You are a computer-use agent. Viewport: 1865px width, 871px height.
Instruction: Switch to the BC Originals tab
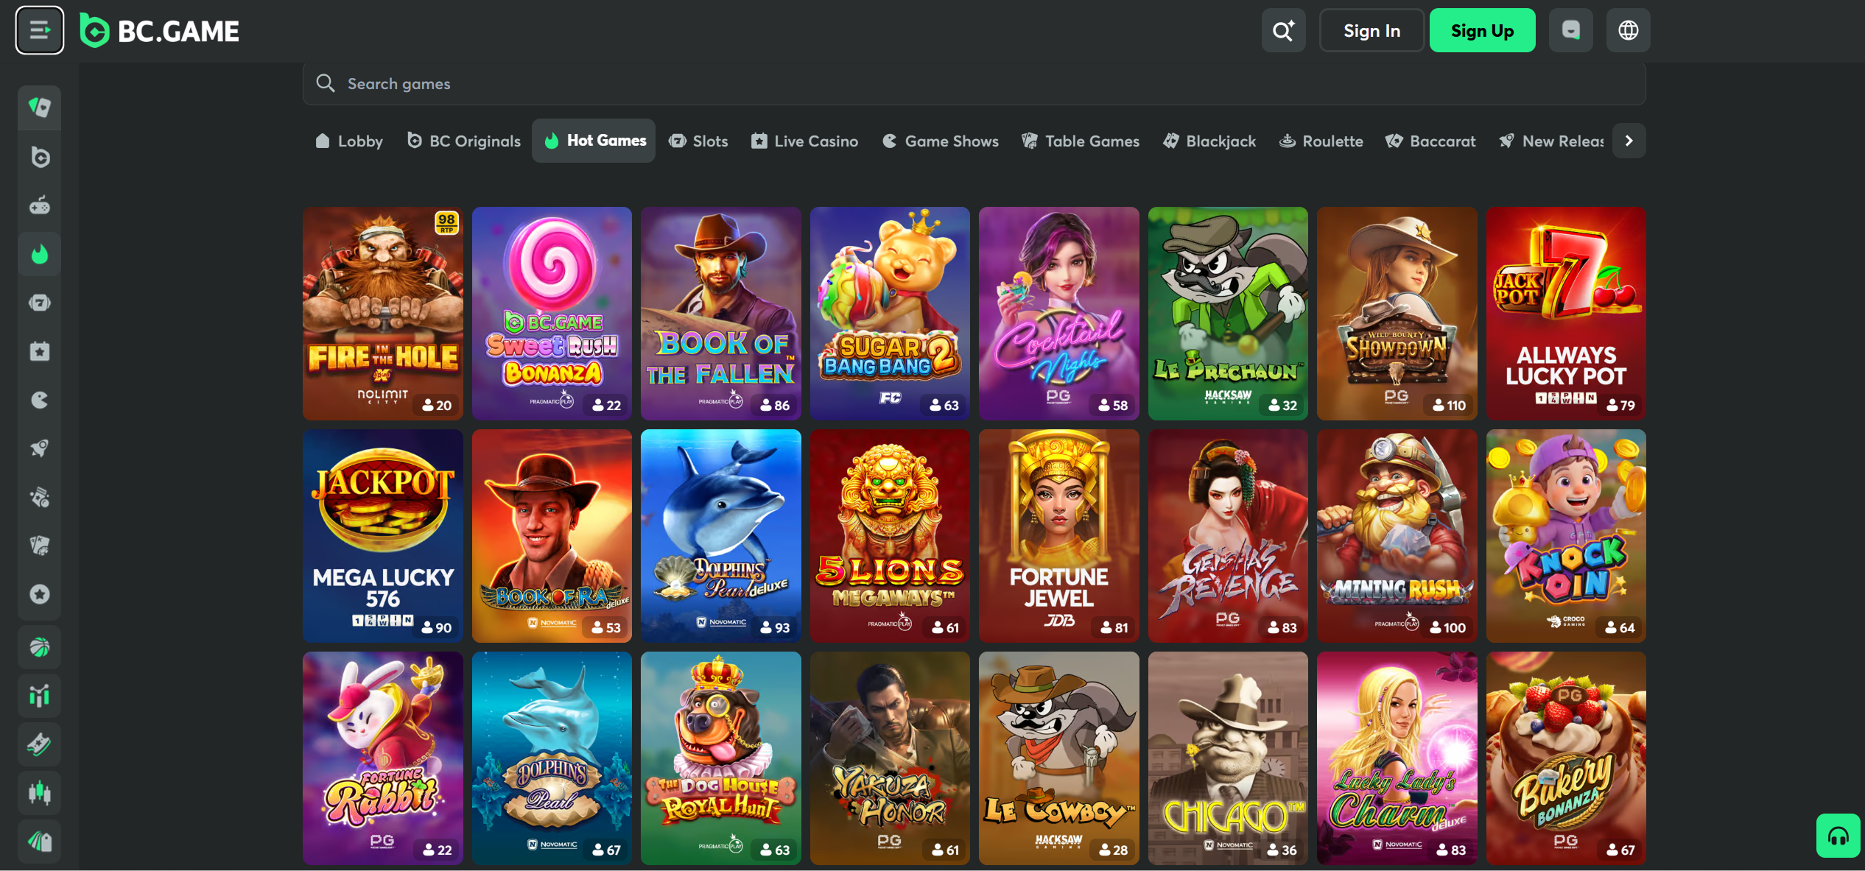(464, 141)
